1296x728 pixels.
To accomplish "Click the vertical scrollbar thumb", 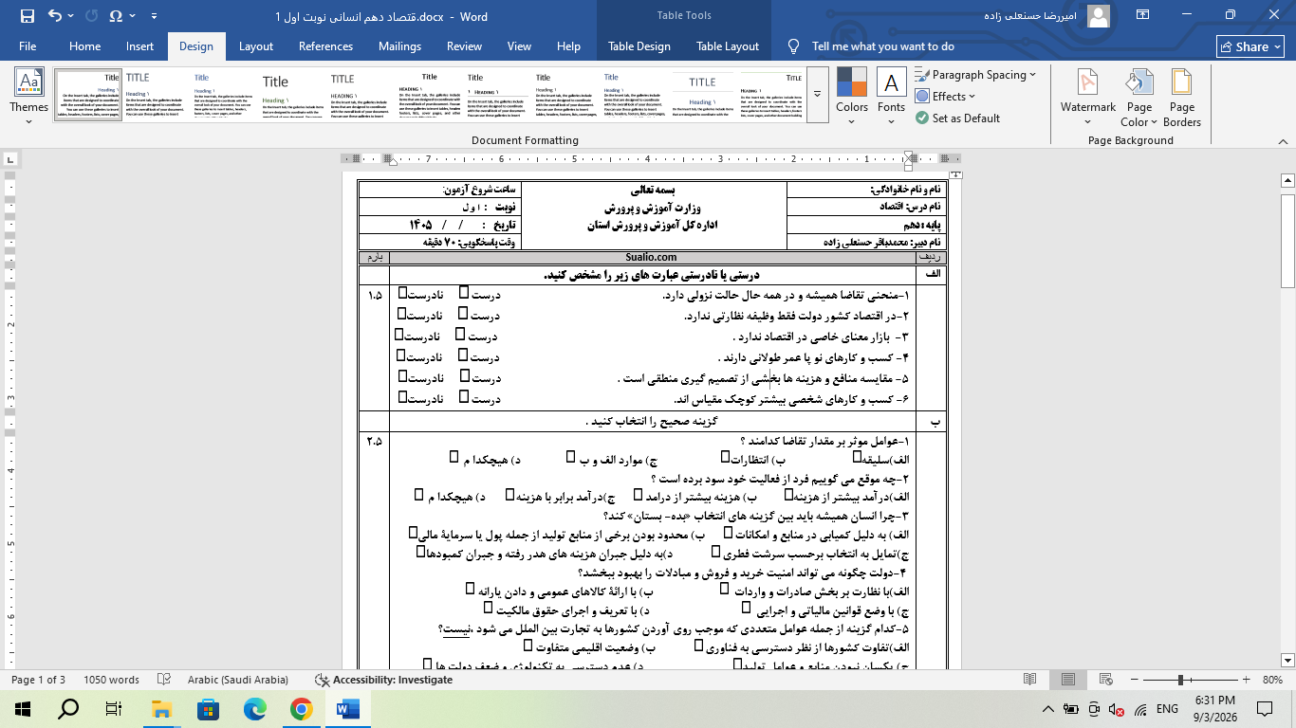I will pyautogui.click(x=1287, y=240).
